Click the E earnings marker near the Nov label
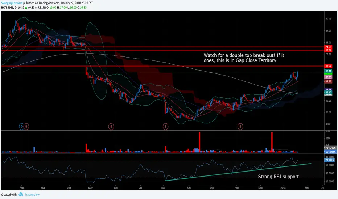 pyautogui.click(x=240, y=127)
